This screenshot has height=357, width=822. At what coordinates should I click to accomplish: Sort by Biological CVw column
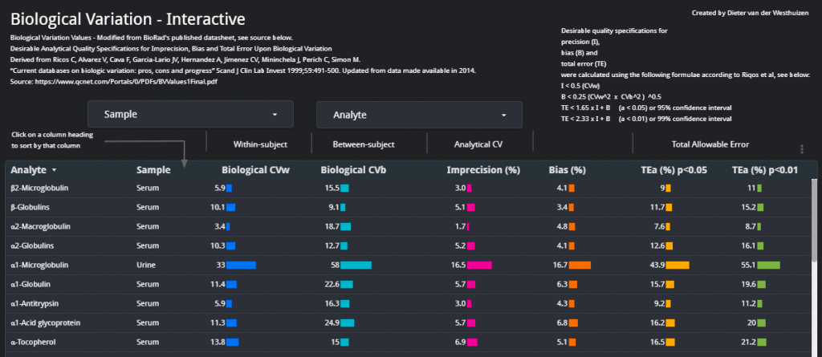point(255,169)
